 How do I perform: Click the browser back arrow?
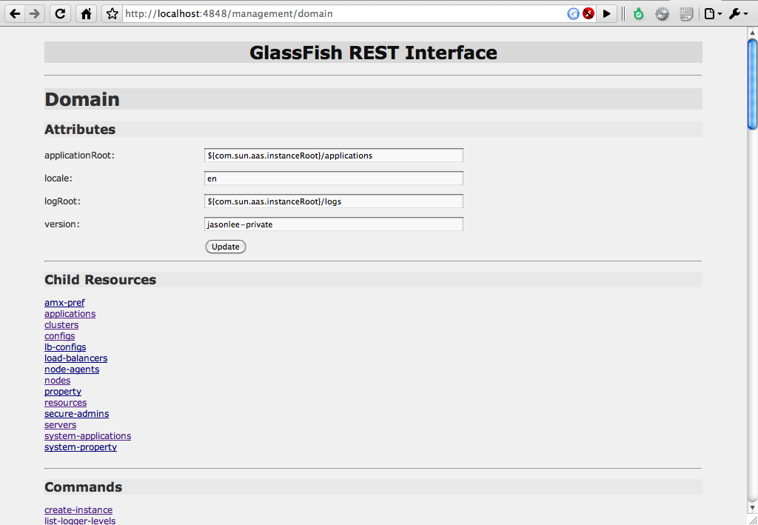click(15, 13)
